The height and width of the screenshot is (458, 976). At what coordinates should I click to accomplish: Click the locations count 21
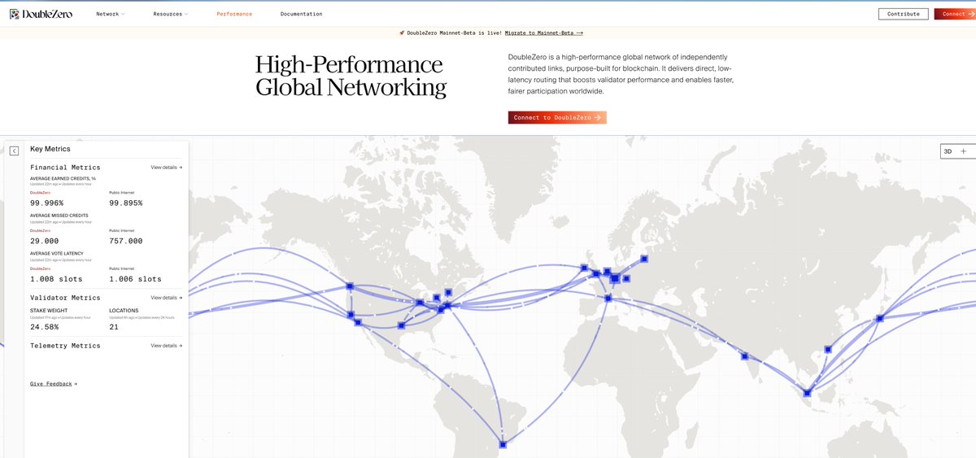114,326
